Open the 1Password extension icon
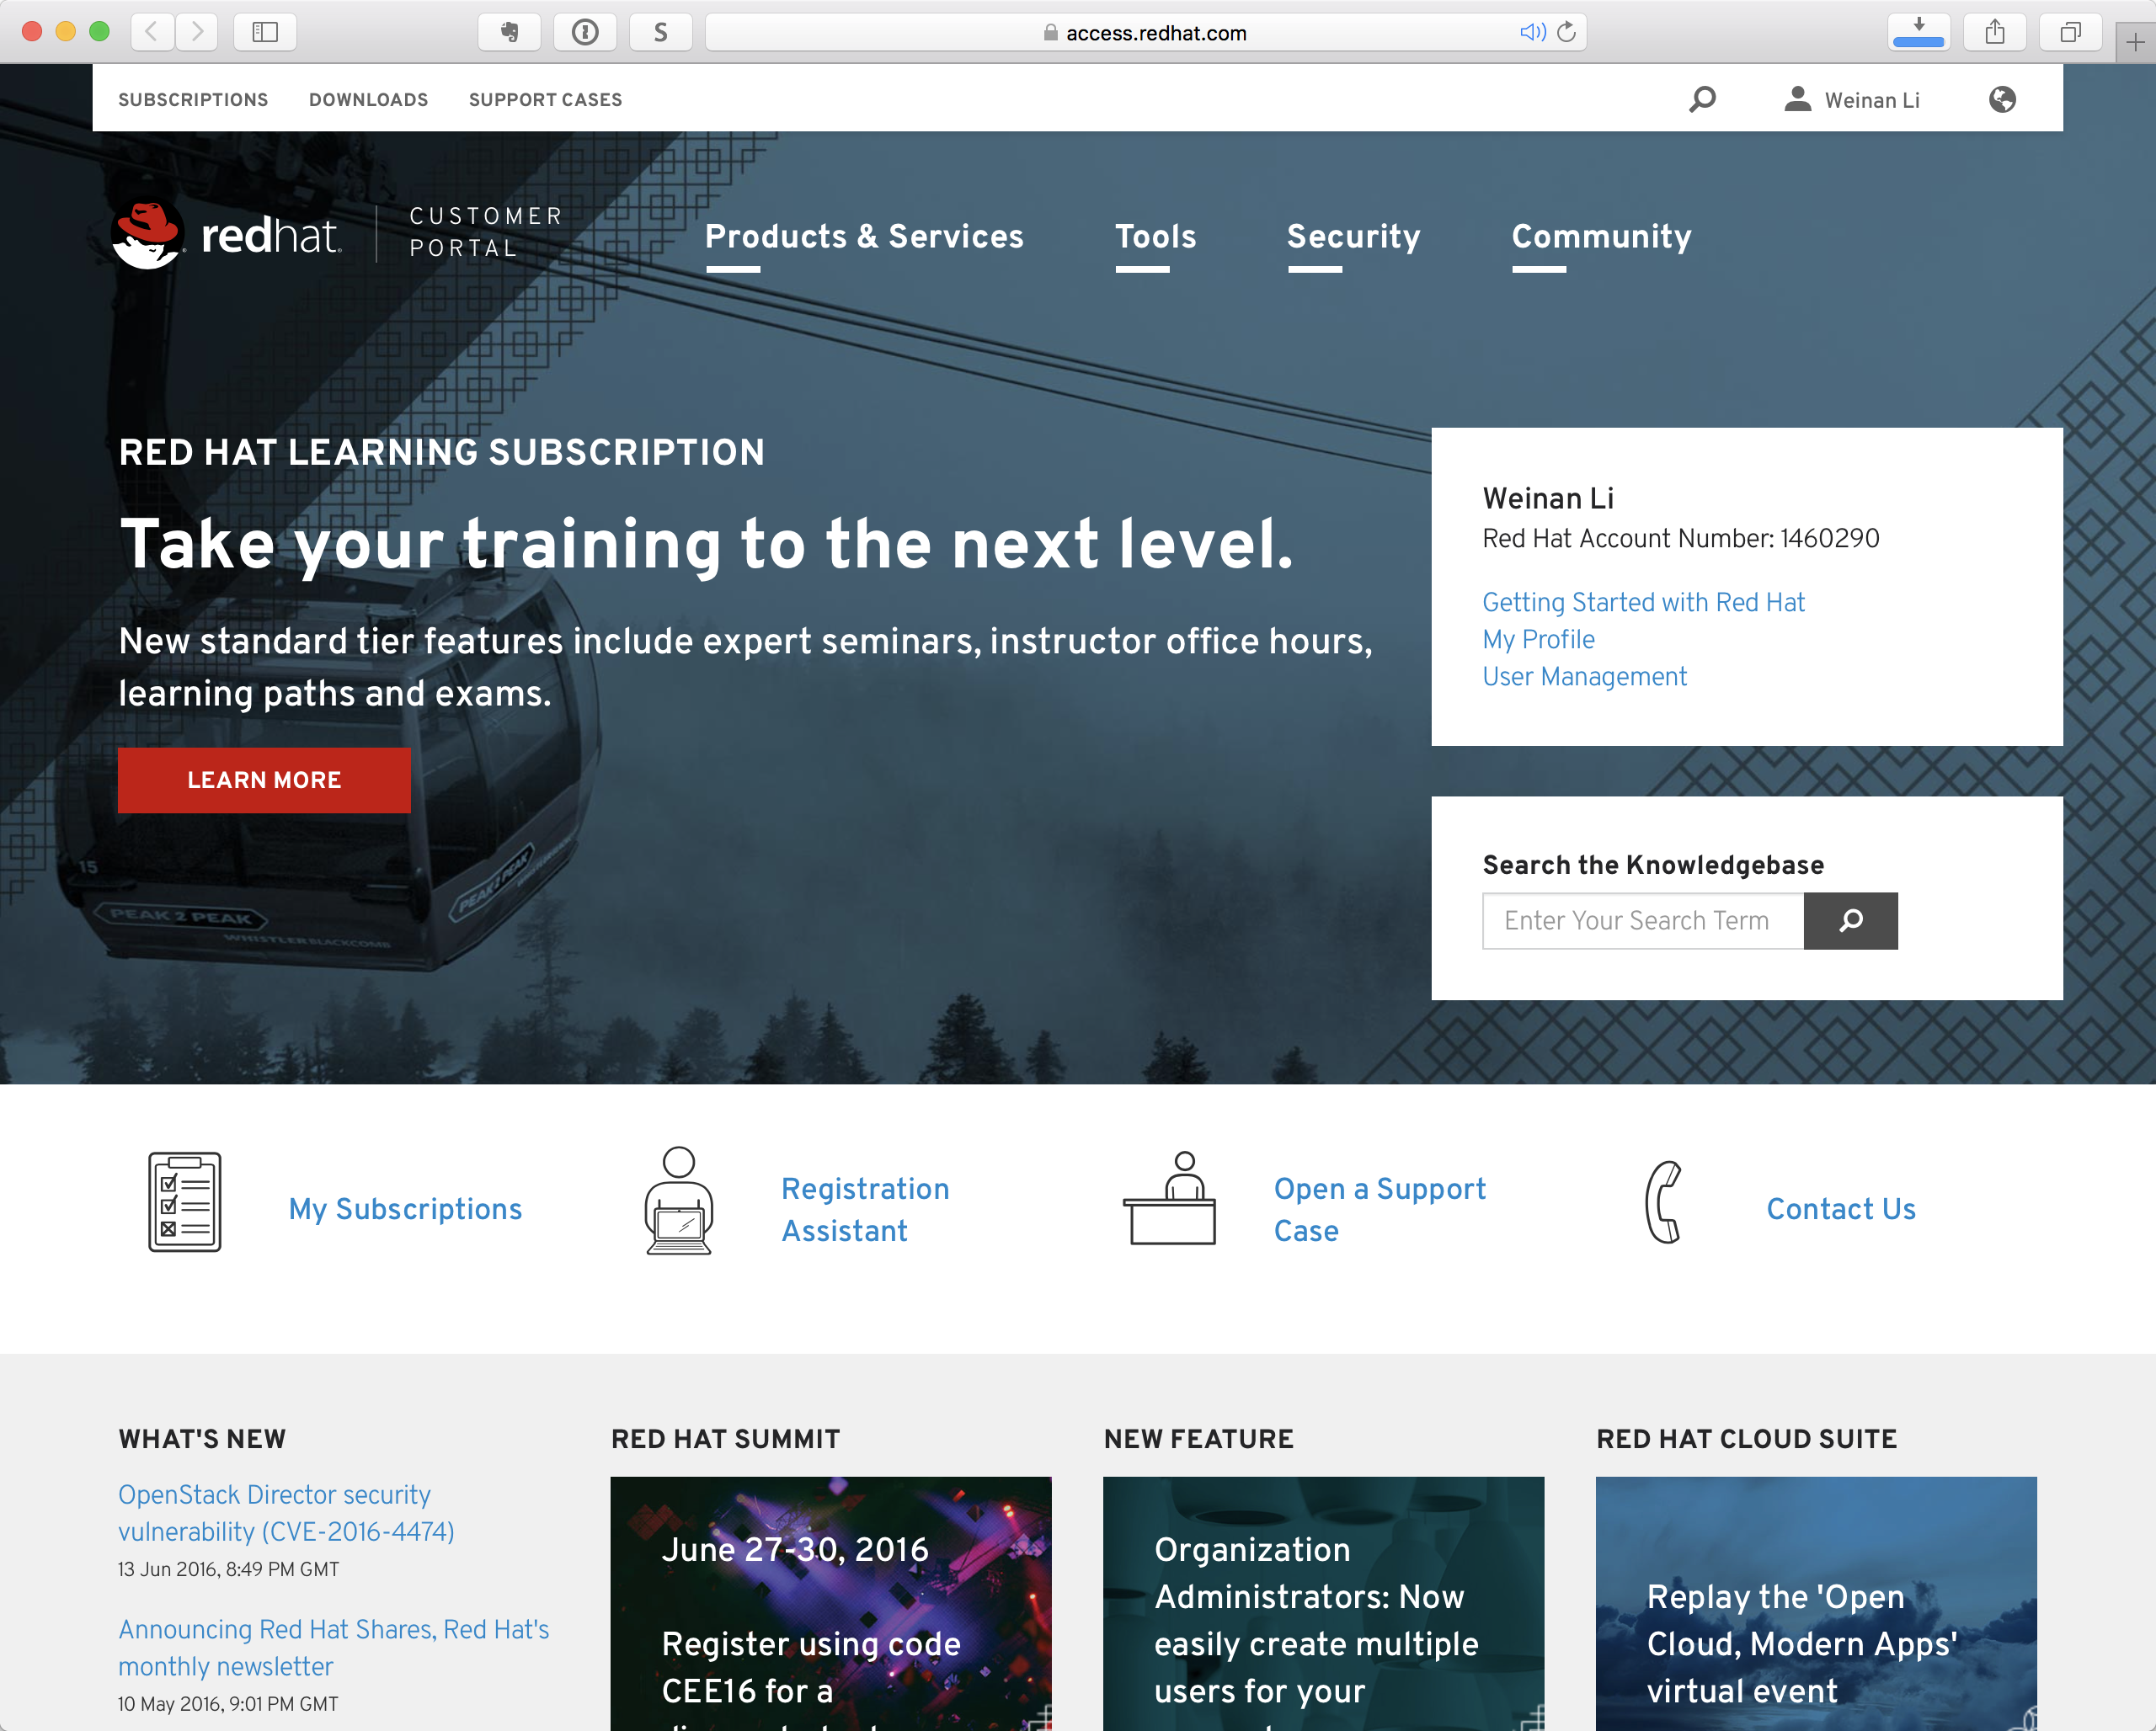 pyautogui.click(x=585, y=32)
